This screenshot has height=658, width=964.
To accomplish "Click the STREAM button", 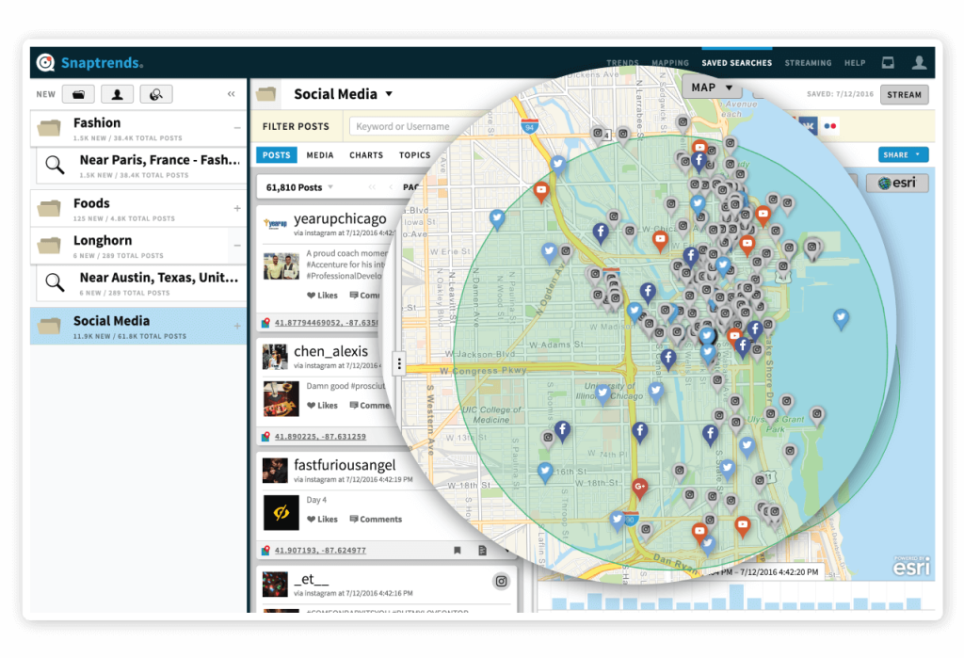I will (904, 94).
